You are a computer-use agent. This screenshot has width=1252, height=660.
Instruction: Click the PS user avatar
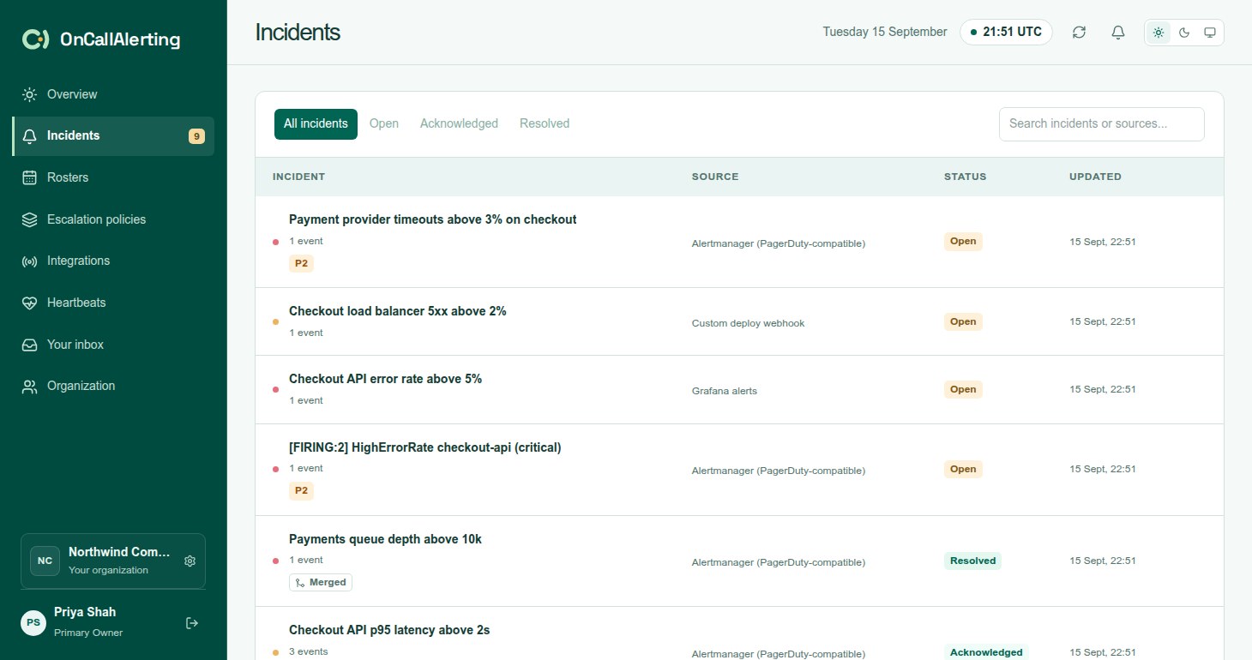33,622
